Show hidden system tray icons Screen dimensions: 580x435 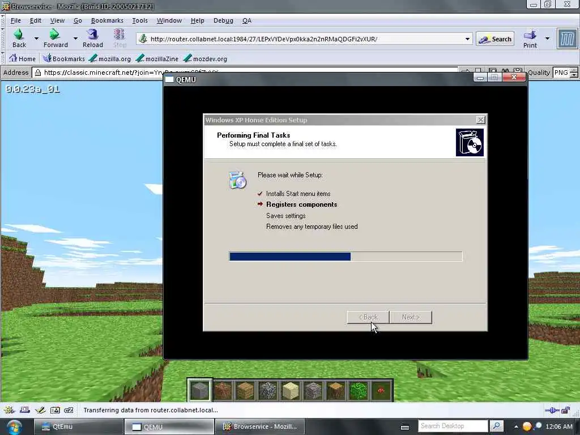(x=516, y=427)
